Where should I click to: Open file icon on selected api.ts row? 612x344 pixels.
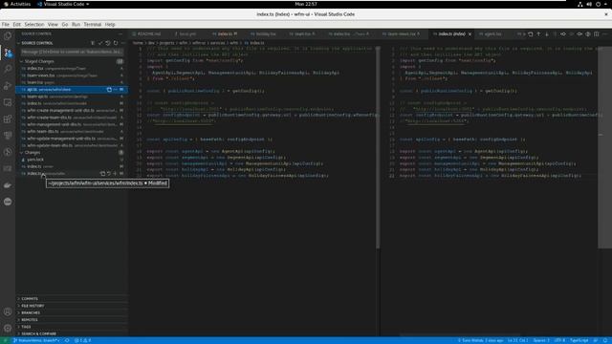pyautogui.click(x=109, y=89)
